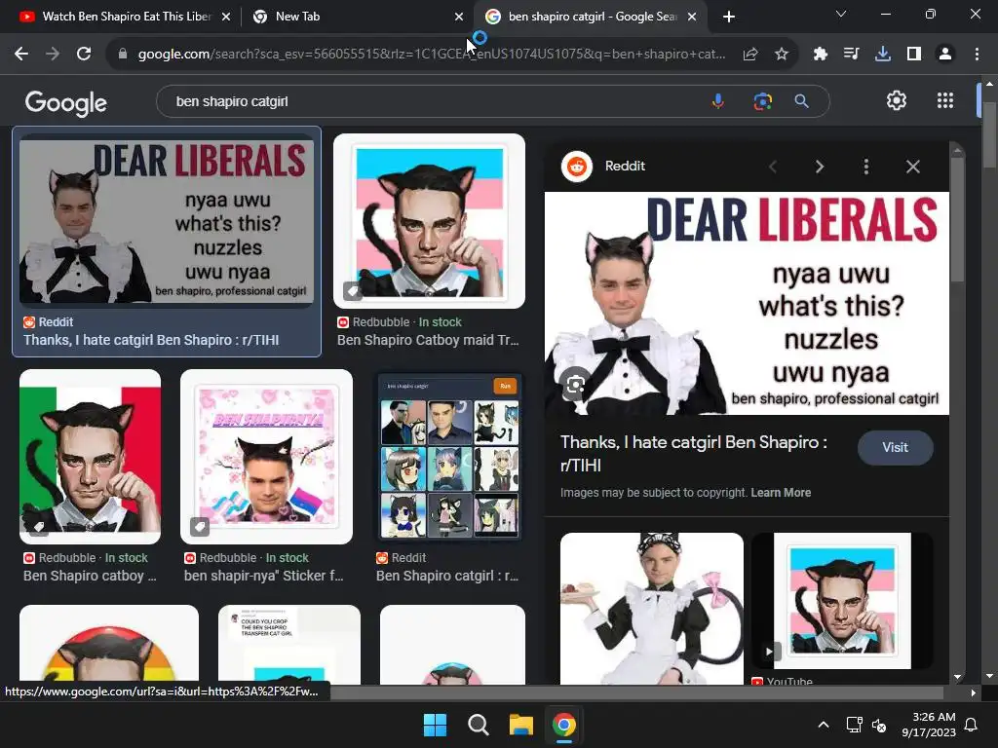Open the Google apps grid
The image size is (998, 748).
945,100
